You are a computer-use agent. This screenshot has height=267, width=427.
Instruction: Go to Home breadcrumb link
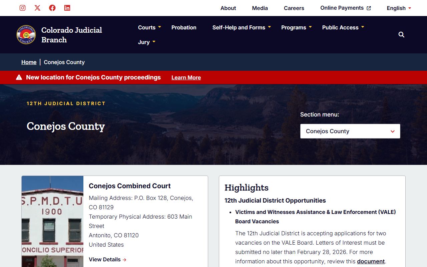point(29,62)
